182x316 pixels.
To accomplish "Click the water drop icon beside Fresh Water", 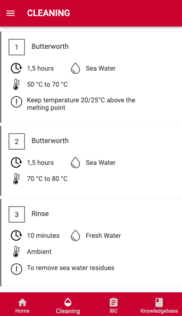I will coord(75,235).
